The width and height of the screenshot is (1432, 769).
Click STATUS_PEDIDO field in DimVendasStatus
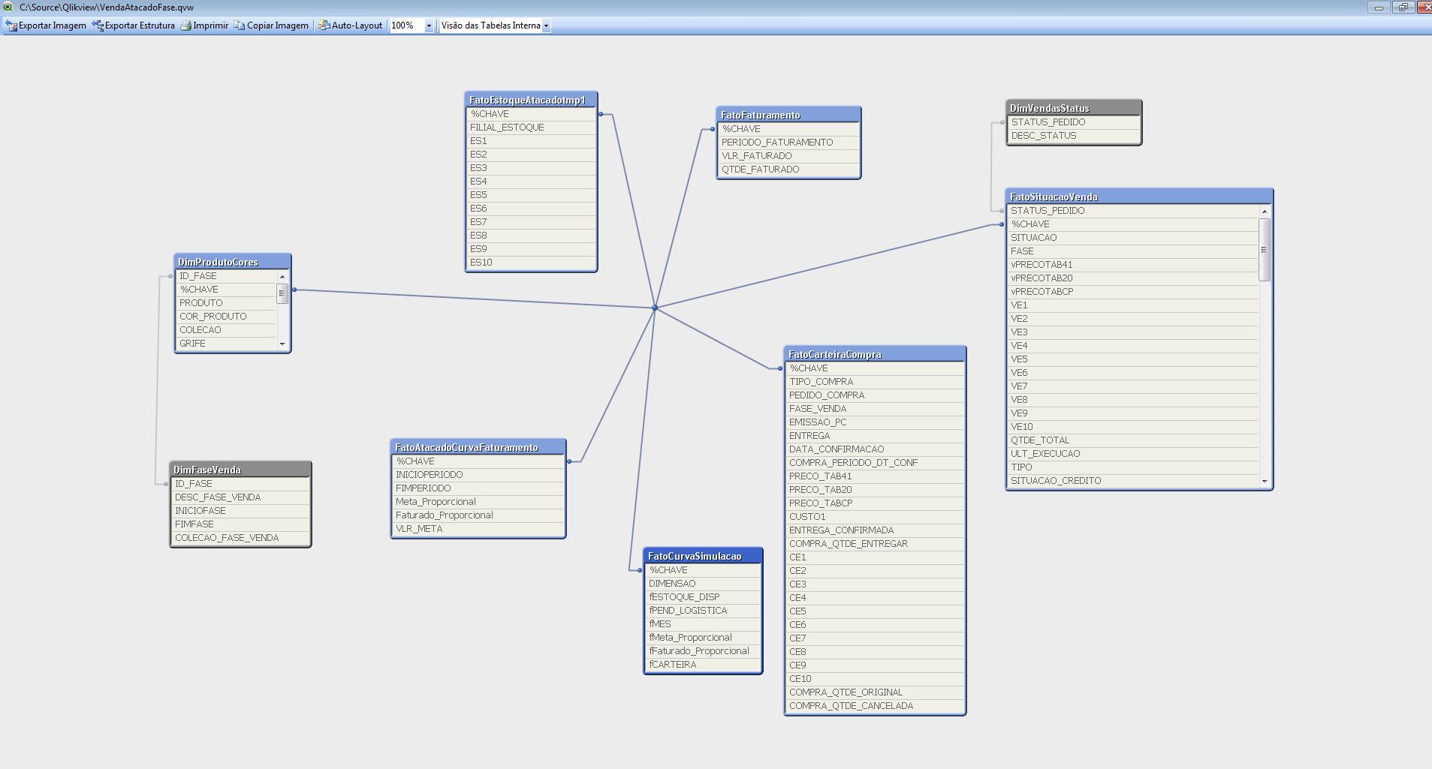[1074, 122]
